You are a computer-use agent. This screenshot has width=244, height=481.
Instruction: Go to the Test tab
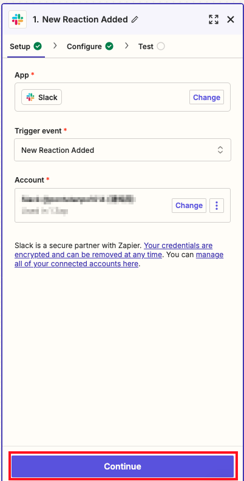tap(151, 46)
